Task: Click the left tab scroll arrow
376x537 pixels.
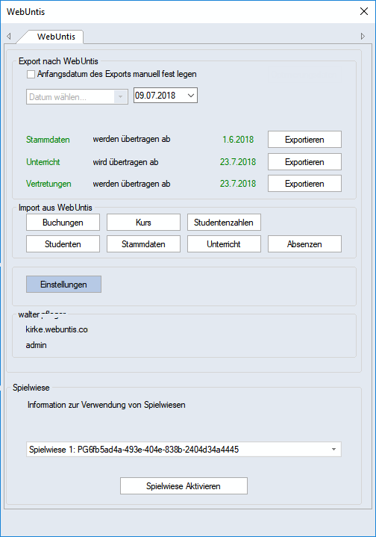Action: [x=9, y=36]
